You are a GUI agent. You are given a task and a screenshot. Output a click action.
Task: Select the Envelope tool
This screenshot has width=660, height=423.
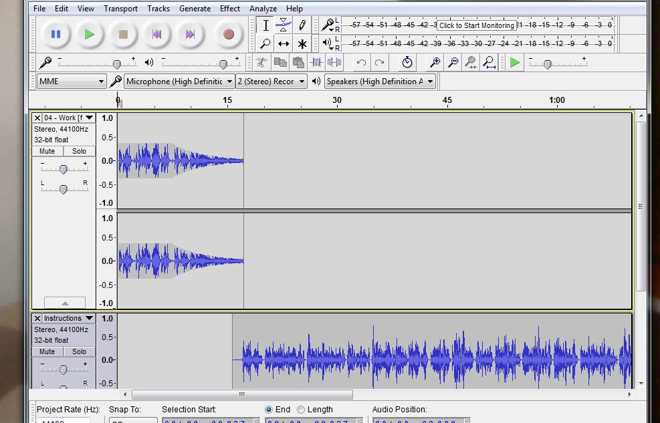(284, 25)
